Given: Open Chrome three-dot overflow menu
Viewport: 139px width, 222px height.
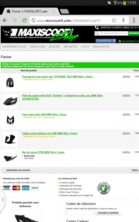Looking at the screenshot, I should click(x=134, y=20).
